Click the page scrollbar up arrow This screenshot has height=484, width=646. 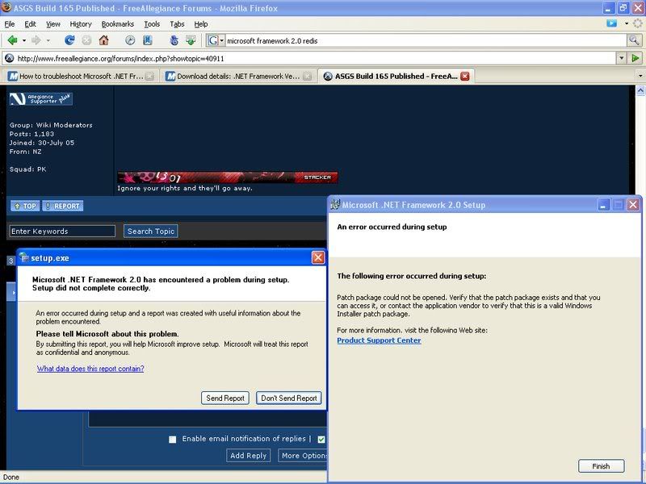point(640,90)
